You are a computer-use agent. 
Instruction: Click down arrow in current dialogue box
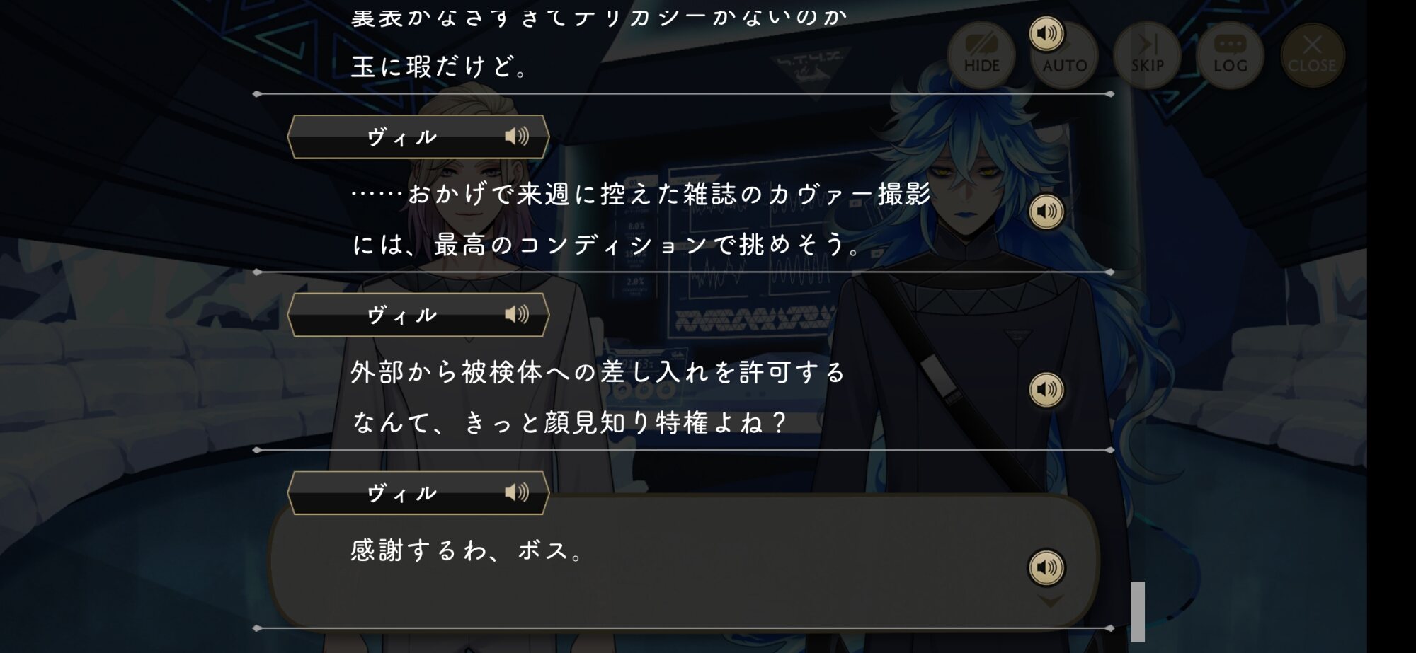point(1050,601)
